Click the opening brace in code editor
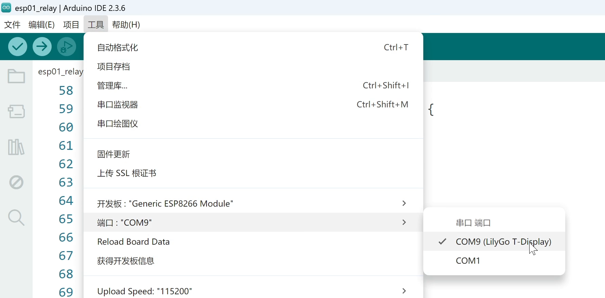The width and height of the screenshot is (605, 298). click(x=431, y=109)
